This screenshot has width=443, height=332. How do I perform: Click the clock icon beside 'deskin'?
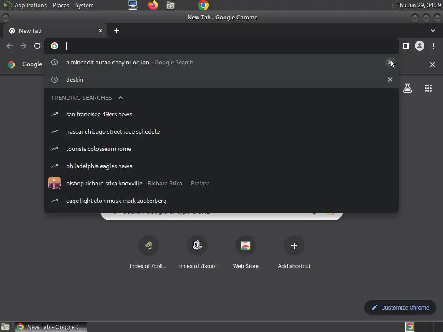tap(55, 80)
